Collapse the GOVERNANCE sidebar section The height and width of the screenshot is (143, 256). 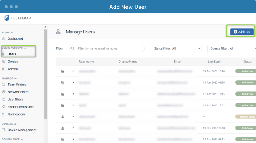coord(22,139)
